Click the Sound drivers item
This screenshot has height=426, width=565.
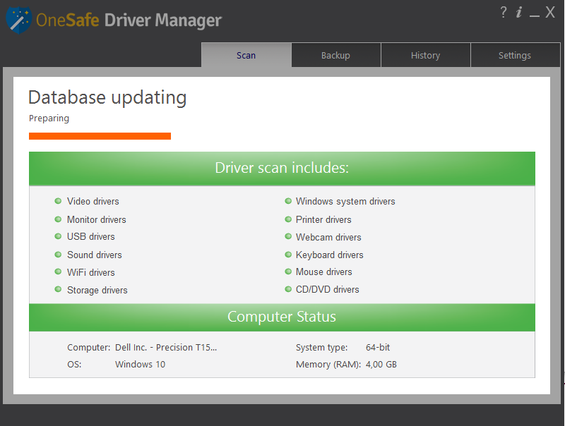tap(95, 255)
